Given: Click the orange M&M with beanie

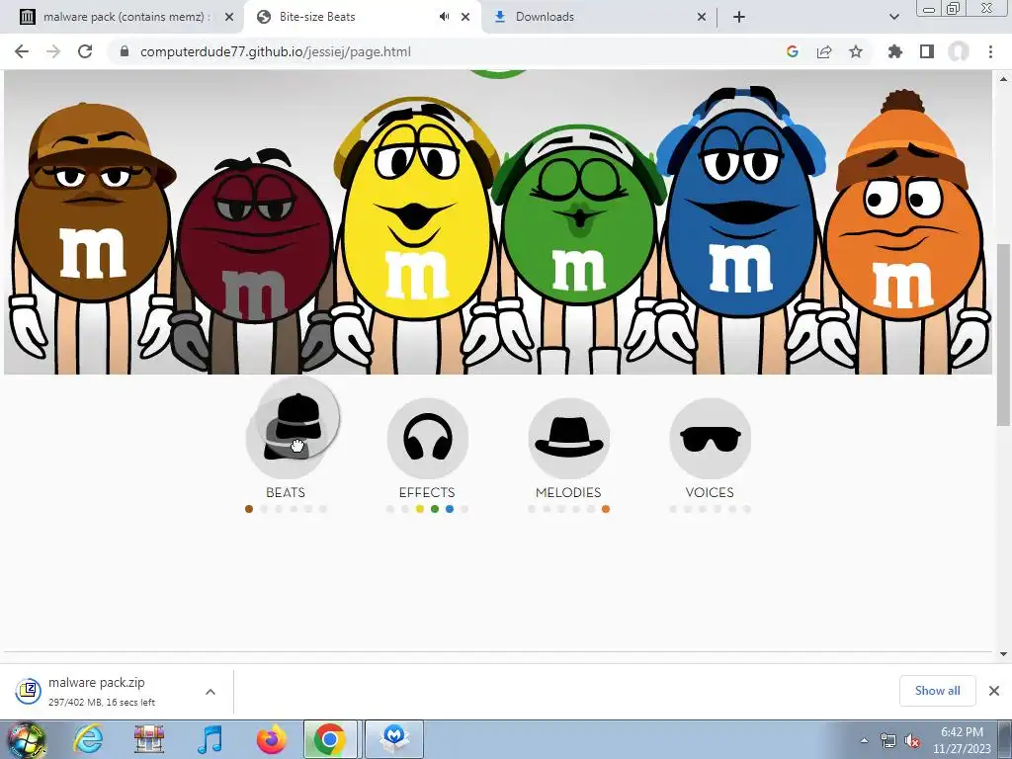Looking at the screenshot, I should pyautogui.click(x=902, y=232).
